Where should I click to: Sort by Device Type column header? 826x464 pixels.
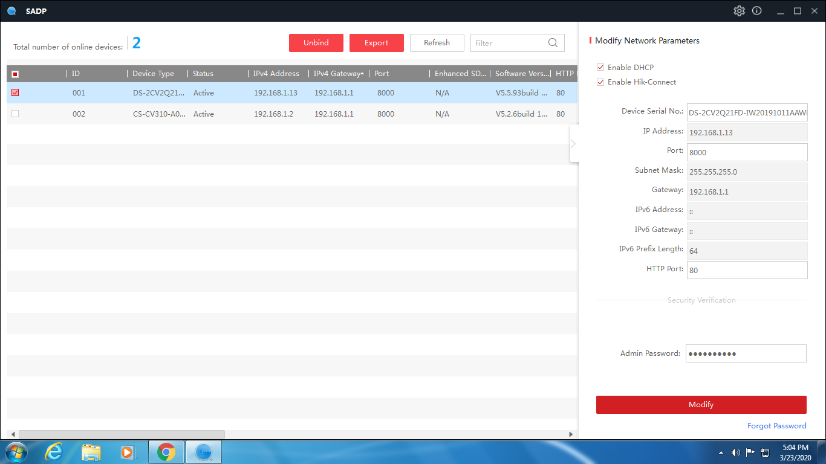(154, 74)
